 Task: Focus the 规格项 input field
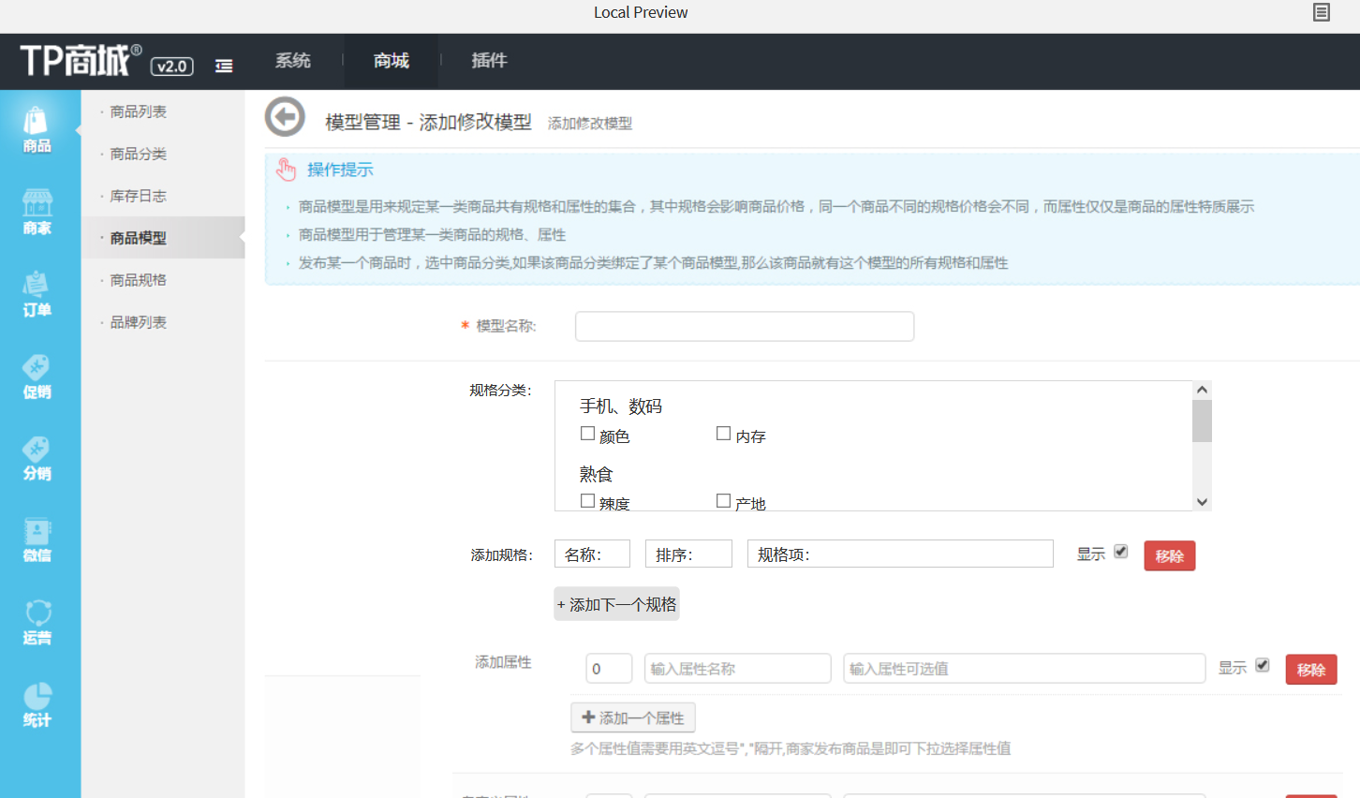pos(900,554)
